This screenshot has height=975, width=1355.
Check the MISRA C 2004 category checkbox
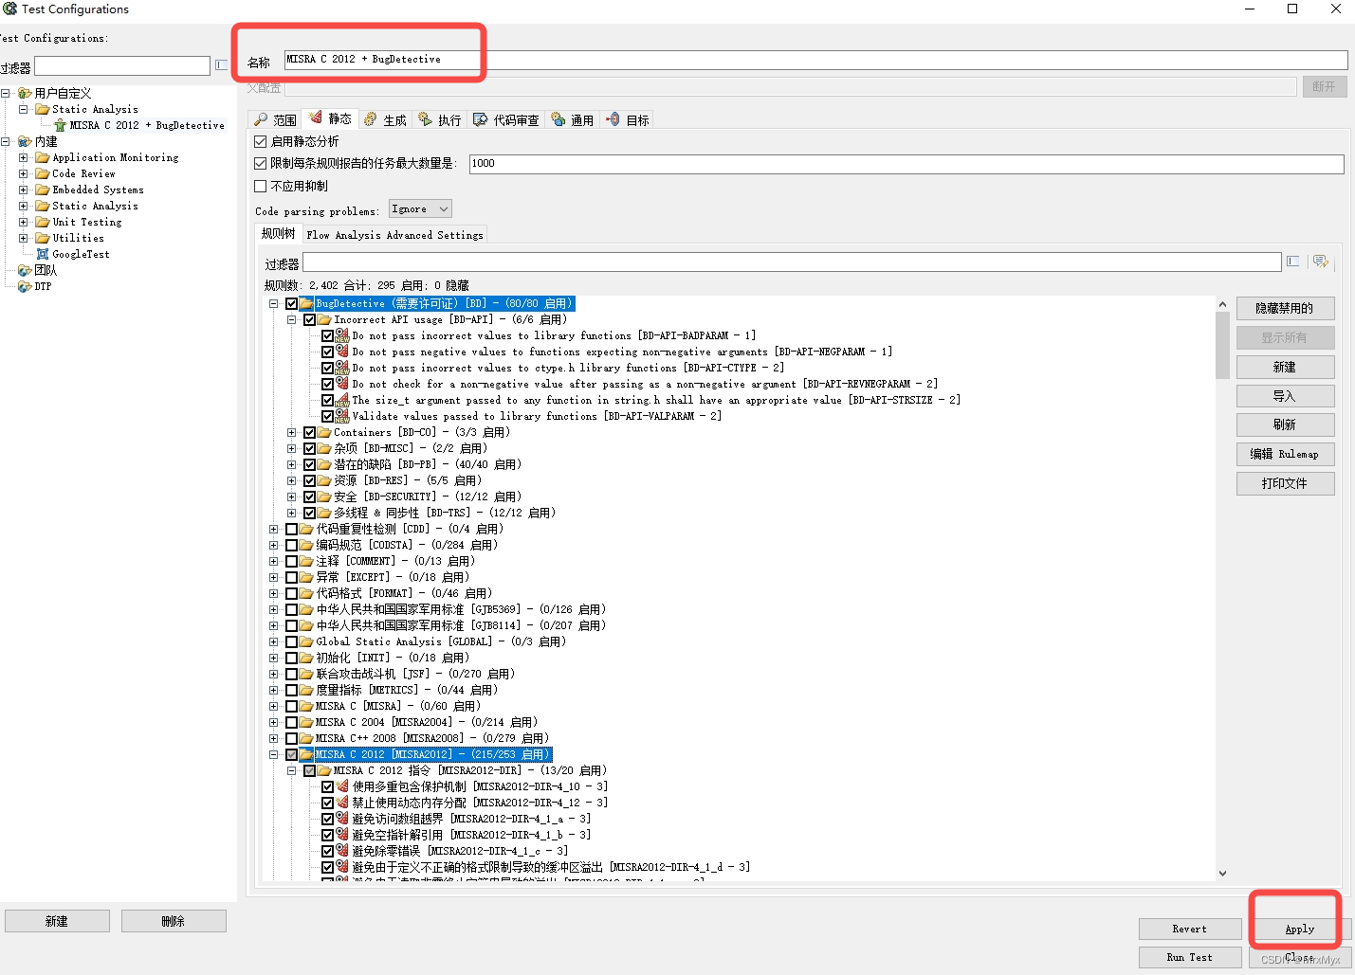tap(291, 722)
